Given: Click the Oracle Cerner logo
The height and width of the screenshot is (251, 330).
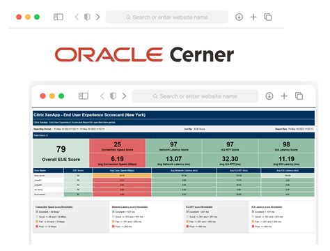Looking at the screenshot, I should (x=144, y=55).
